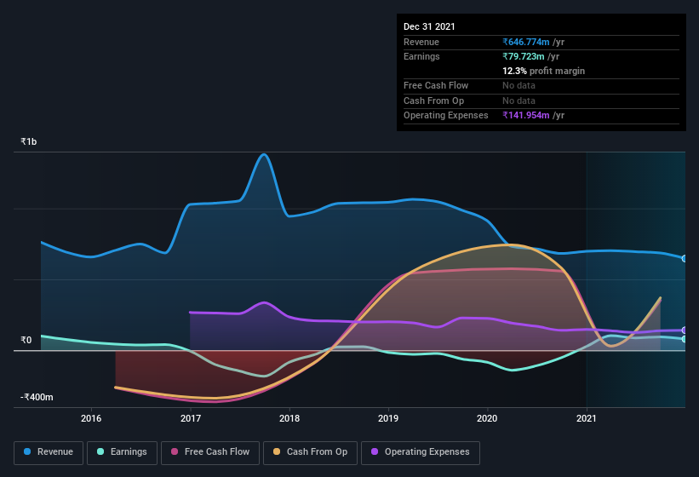Click the purple Operating Expenses legend dot
The image size is (699, 477).
[375, 451]
